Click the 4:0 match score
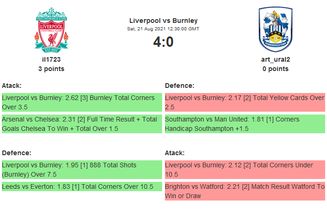Screen dimensions: 327x215 [x=163, y=42]
